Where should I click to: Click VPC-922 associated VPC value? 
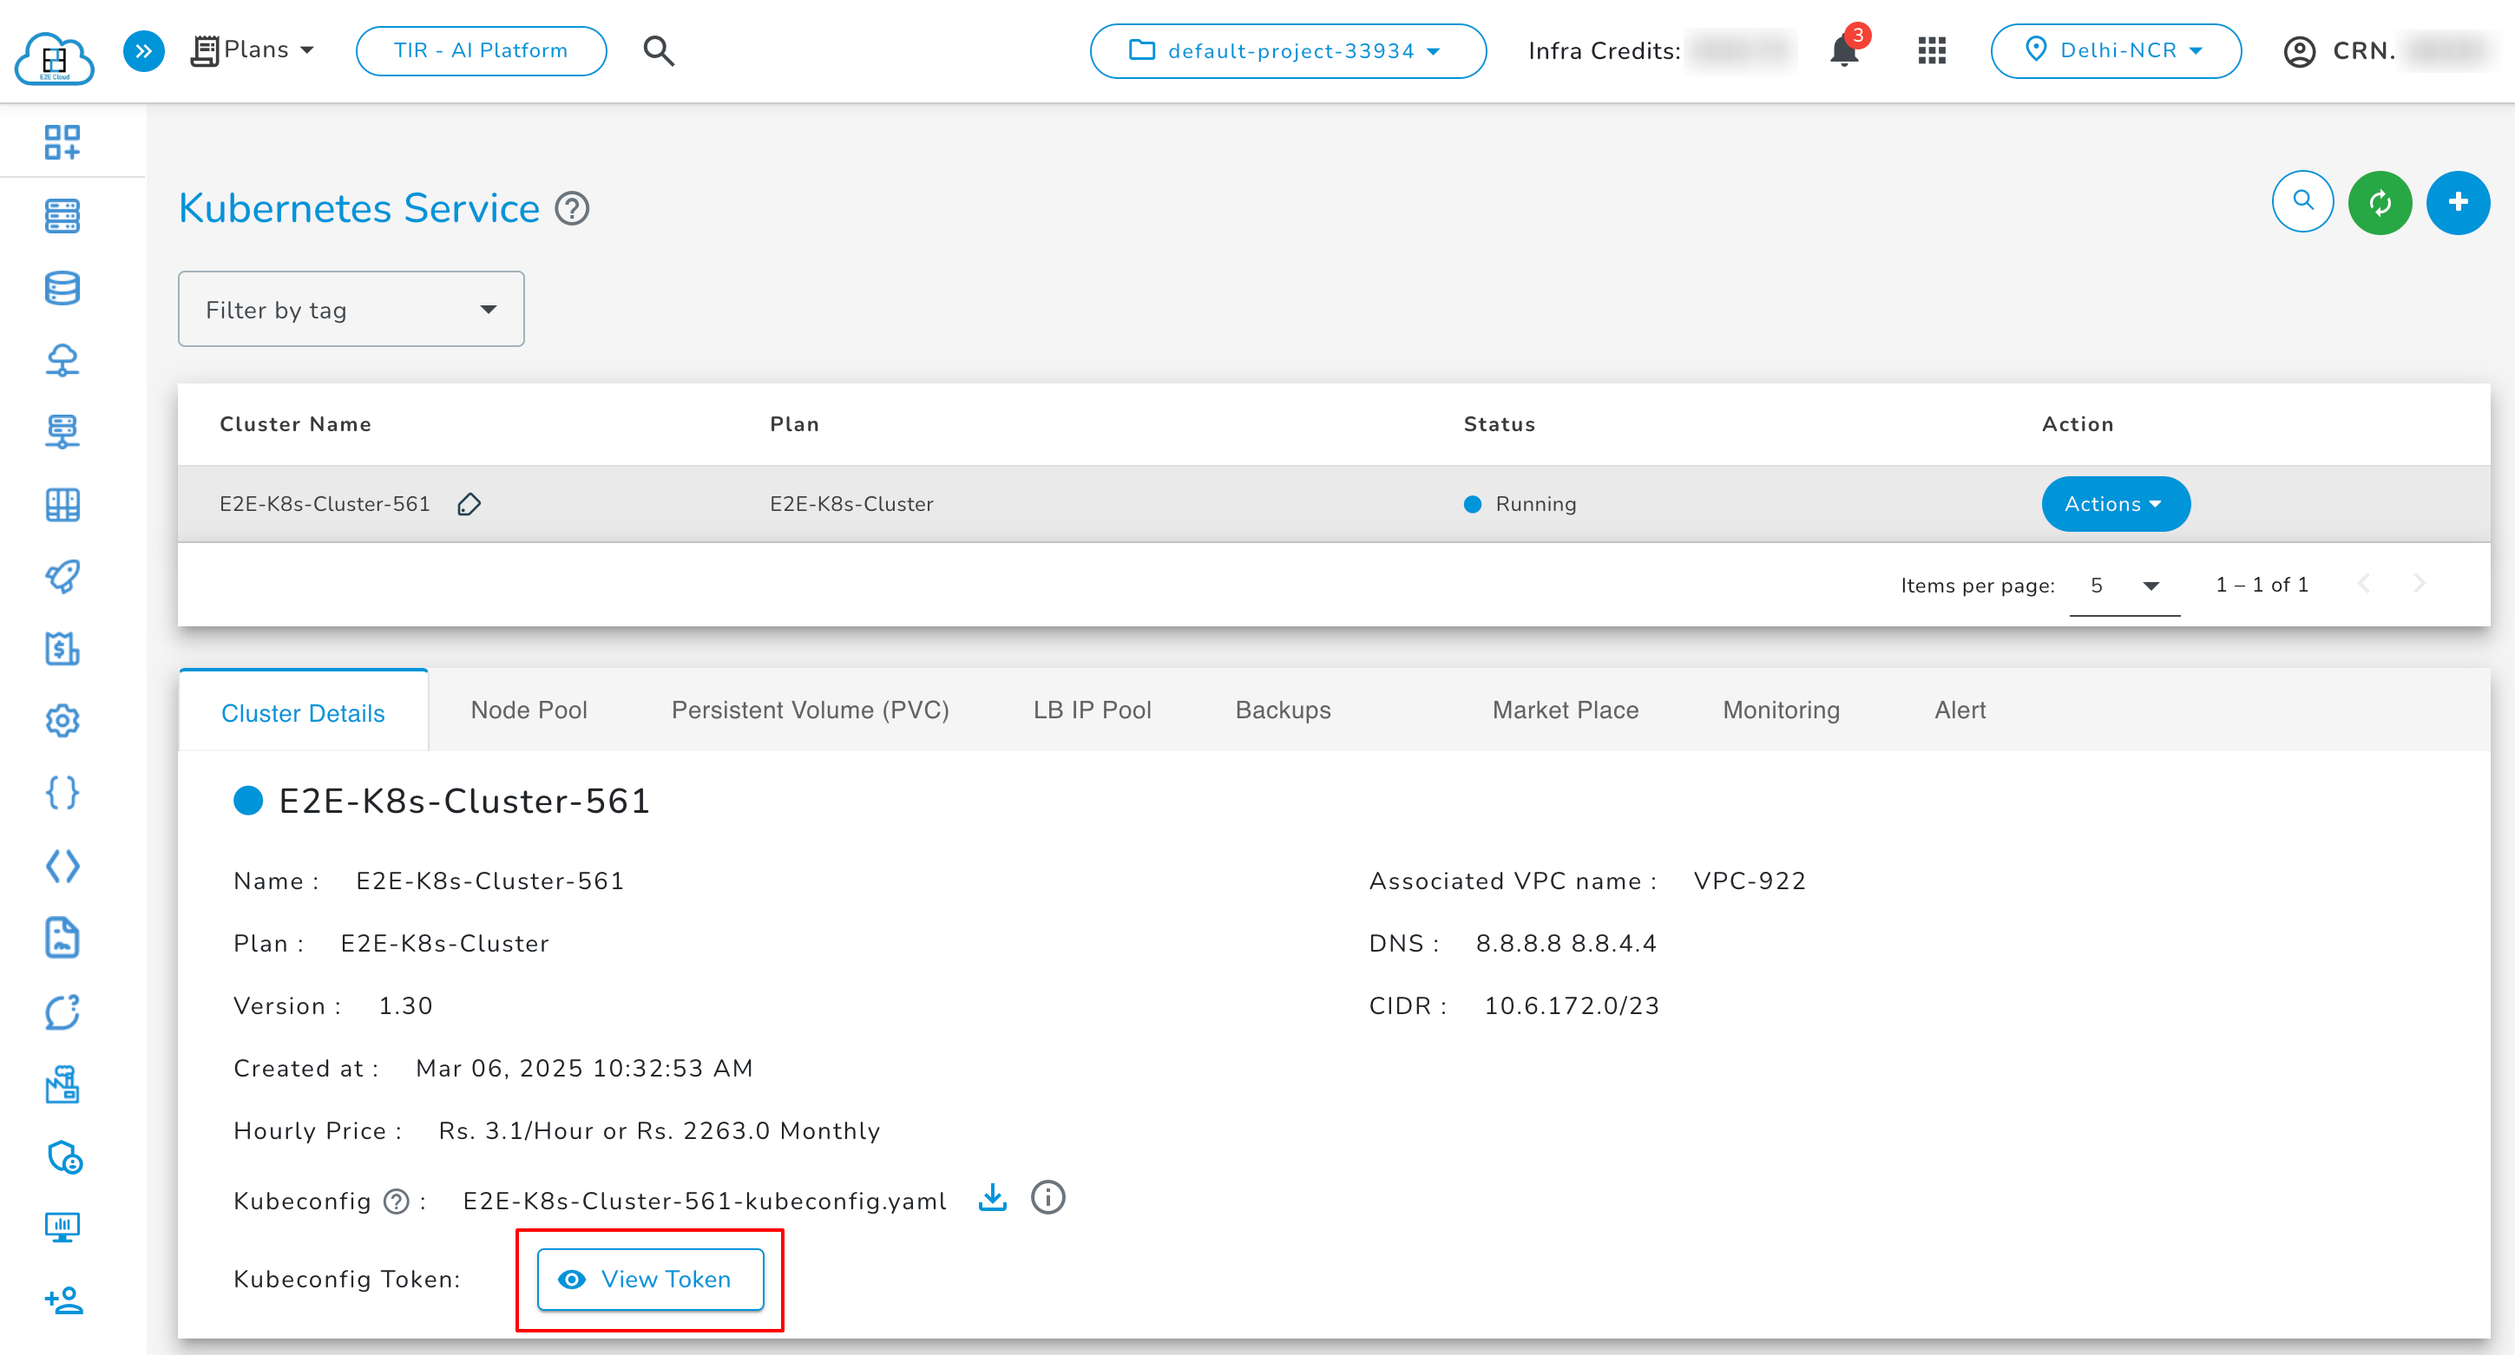point(1750,880)
